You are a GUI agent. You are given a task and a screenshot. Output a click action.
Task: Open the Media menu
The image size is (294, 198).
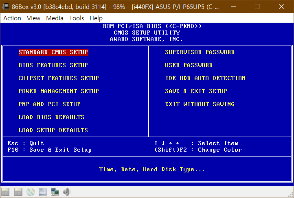tap(55, 18)
